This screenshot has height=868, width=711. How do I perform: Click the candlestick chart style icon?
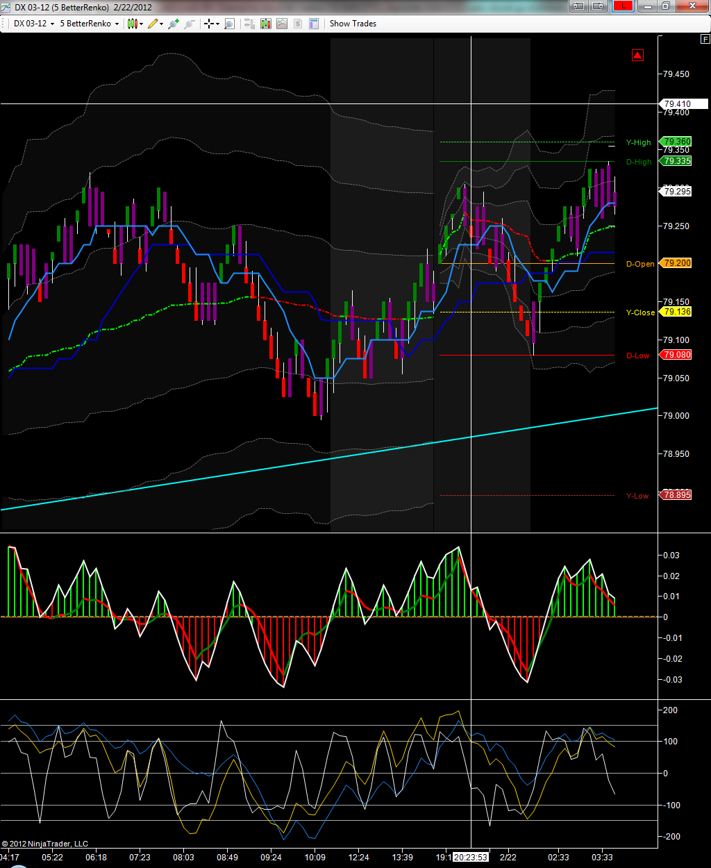pos(131,24)
